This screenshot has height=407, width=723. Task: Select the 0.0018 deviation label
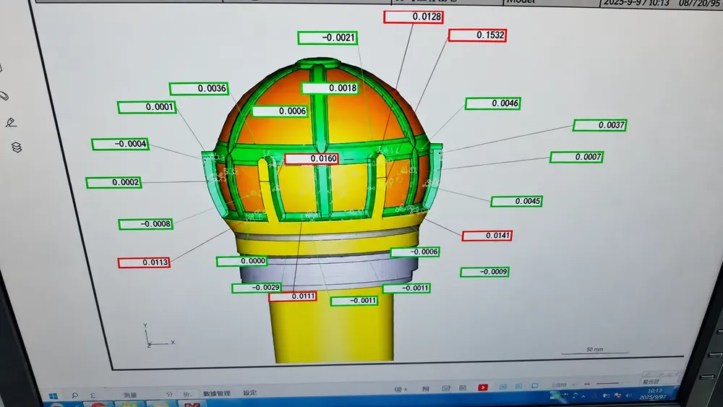point(330,88)
